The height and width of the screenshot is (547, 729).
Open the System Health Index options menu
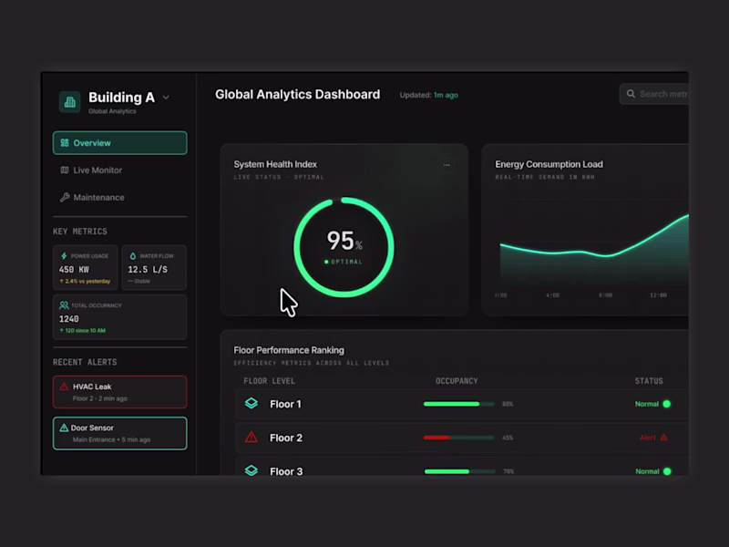(x=447, y=165)
